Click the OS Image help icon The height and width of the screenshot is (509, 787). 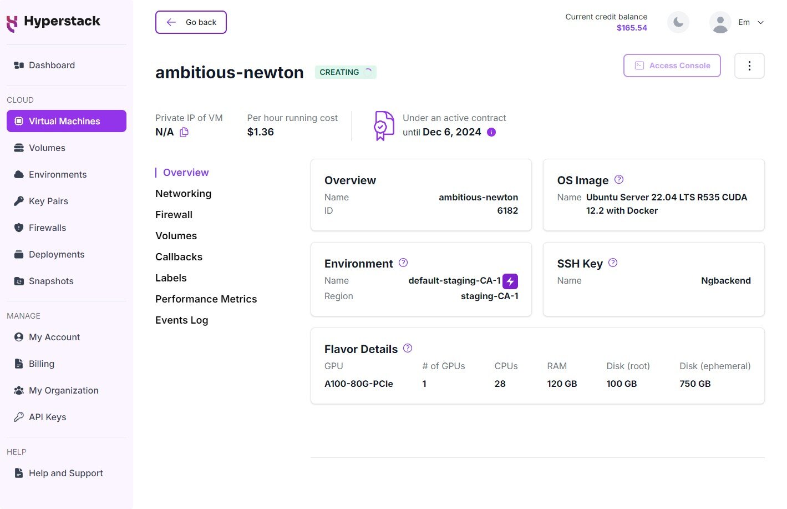[x=620, y=179]
